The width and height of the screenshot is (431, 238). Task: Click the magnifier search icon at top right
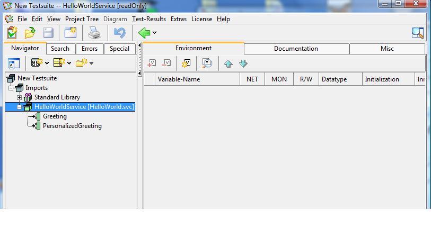[x=418, y=33]
